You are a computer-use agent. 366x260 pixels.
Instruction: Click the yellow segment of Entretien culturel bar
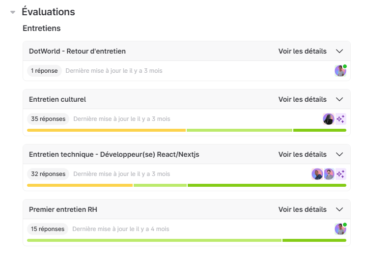click(106, 130)
